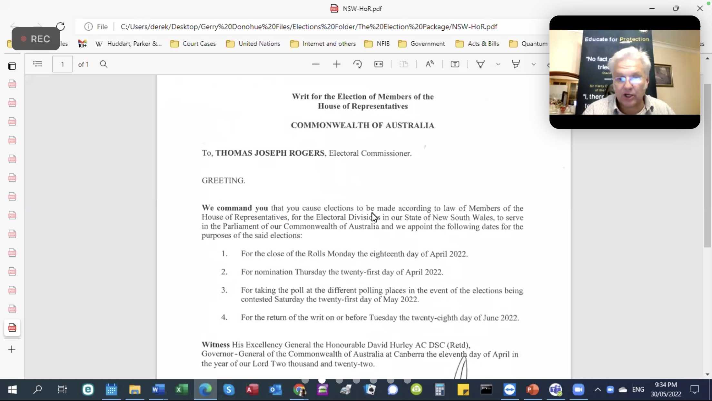Open the Court Cases bookmark folder
The height and width of the screenshot is (401, 712).
point(193,44)
